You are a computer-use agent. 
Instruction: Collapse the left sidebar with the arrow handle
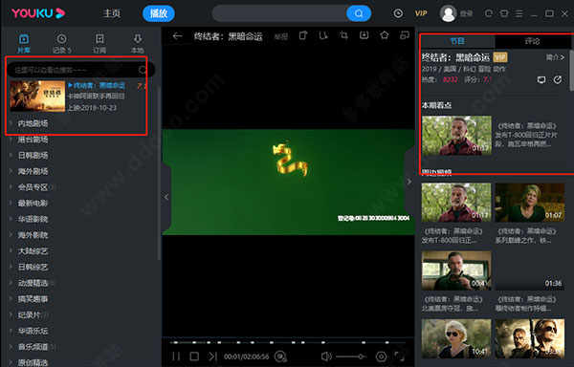point(166,197)
